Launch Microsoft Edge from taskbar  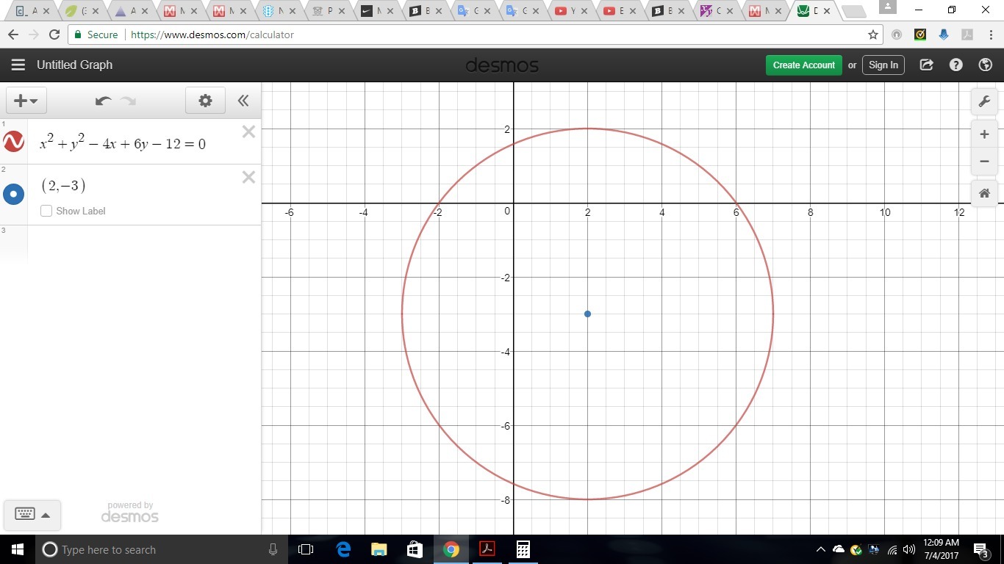[x=343, y=549]
